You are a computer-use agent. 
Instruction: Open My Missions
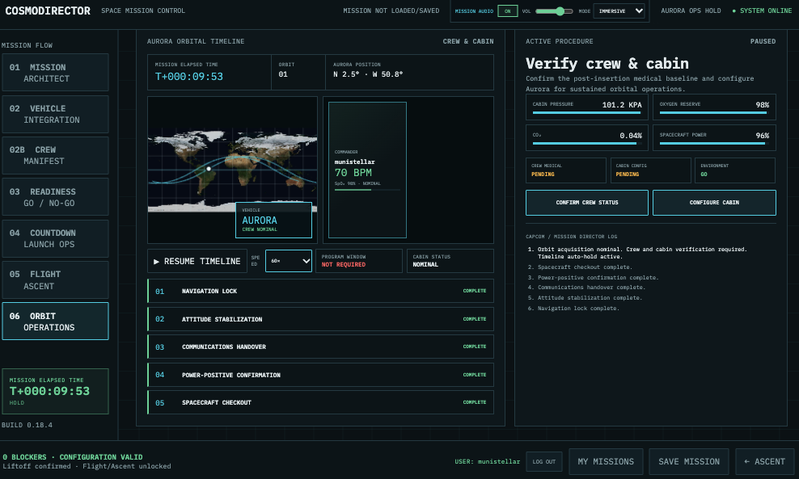pos(606,462)
